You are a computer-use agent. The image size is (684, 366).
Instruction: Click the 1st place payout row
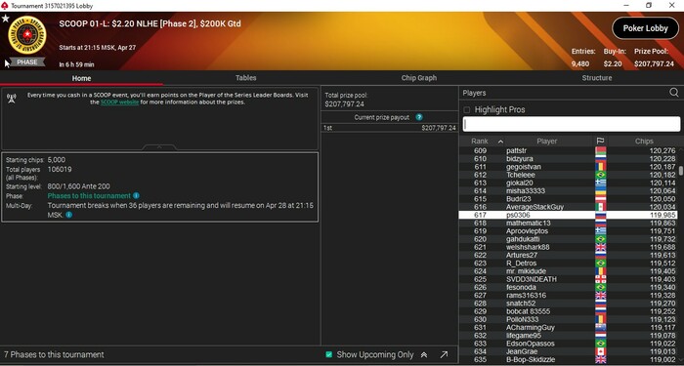[389, 128]
